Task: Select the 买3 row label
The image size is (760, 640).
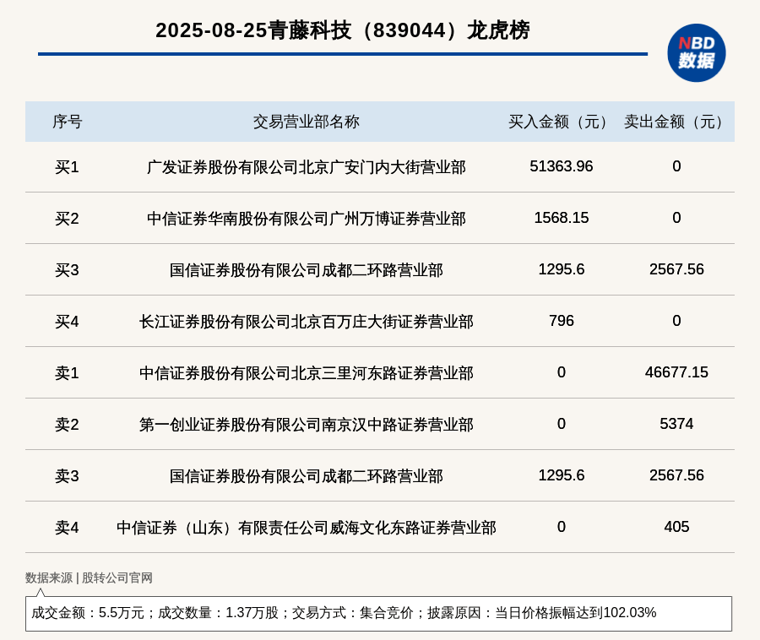Action: (x=67, y=270)
